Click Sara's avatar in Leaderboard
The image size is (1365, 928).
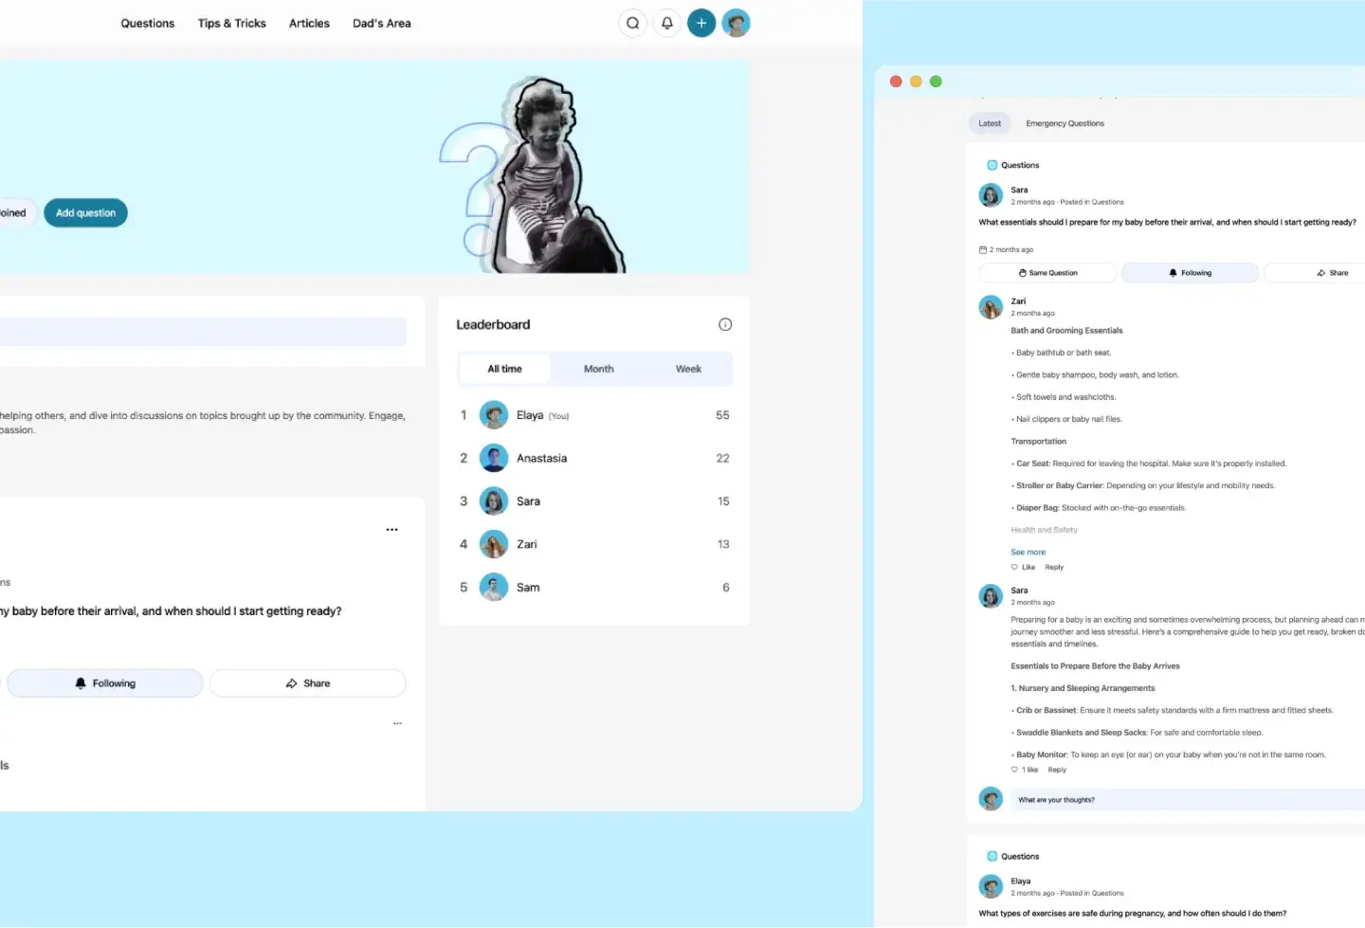pyautogui.click(x=494, y=501)
